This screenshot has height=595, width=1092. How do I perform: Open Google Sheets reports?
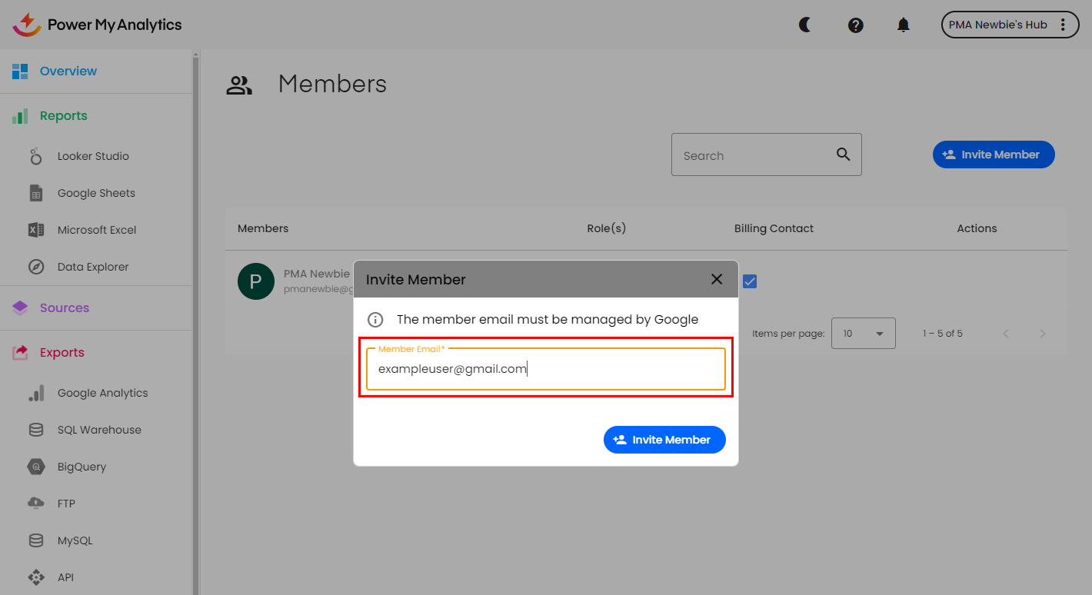click(96, 193)
